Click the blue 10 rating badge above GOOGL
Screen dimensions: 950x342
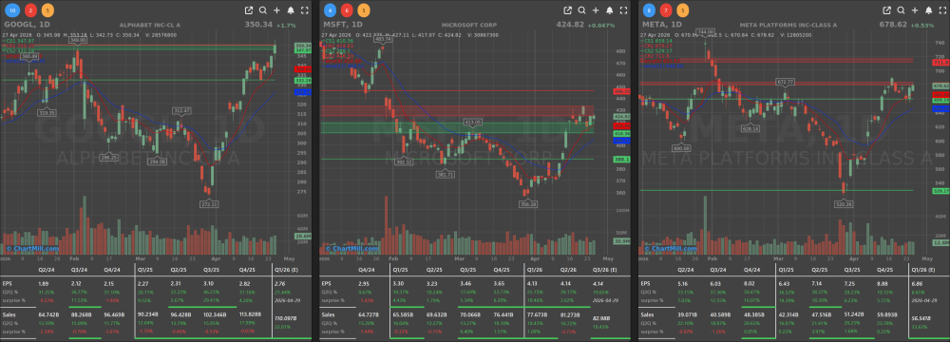(11, 10)
